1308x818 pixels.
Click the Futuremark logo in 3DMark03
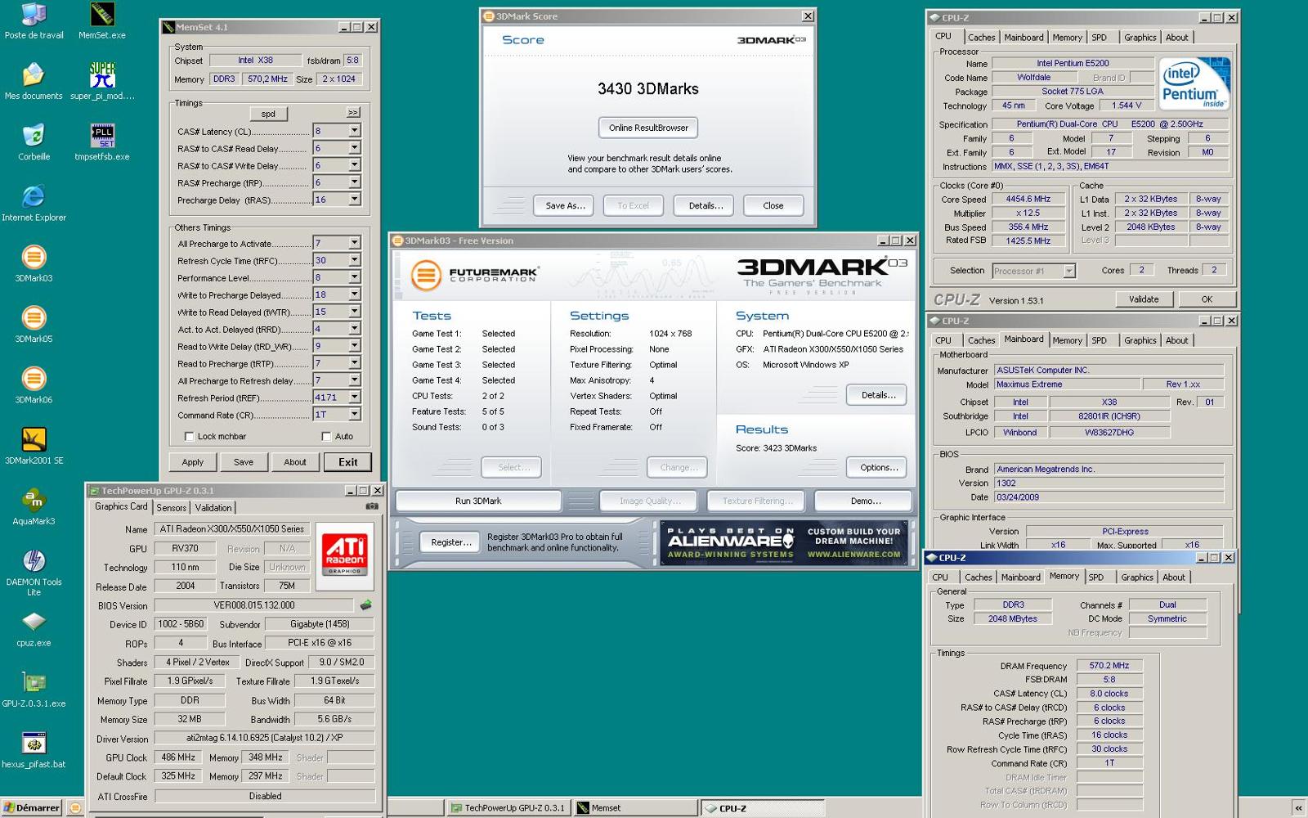[x=474, y=275]
